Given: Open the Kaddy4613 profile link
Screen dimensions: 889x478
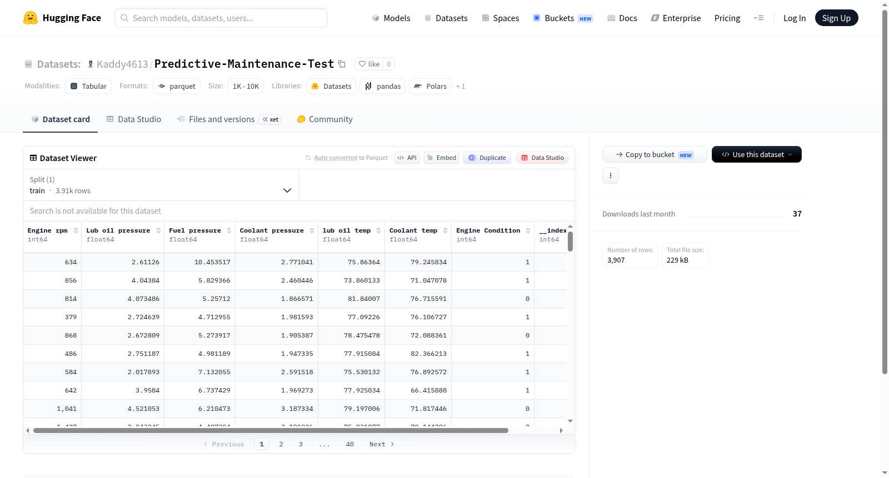Looking at the screenshot, I should pos(122,64).
